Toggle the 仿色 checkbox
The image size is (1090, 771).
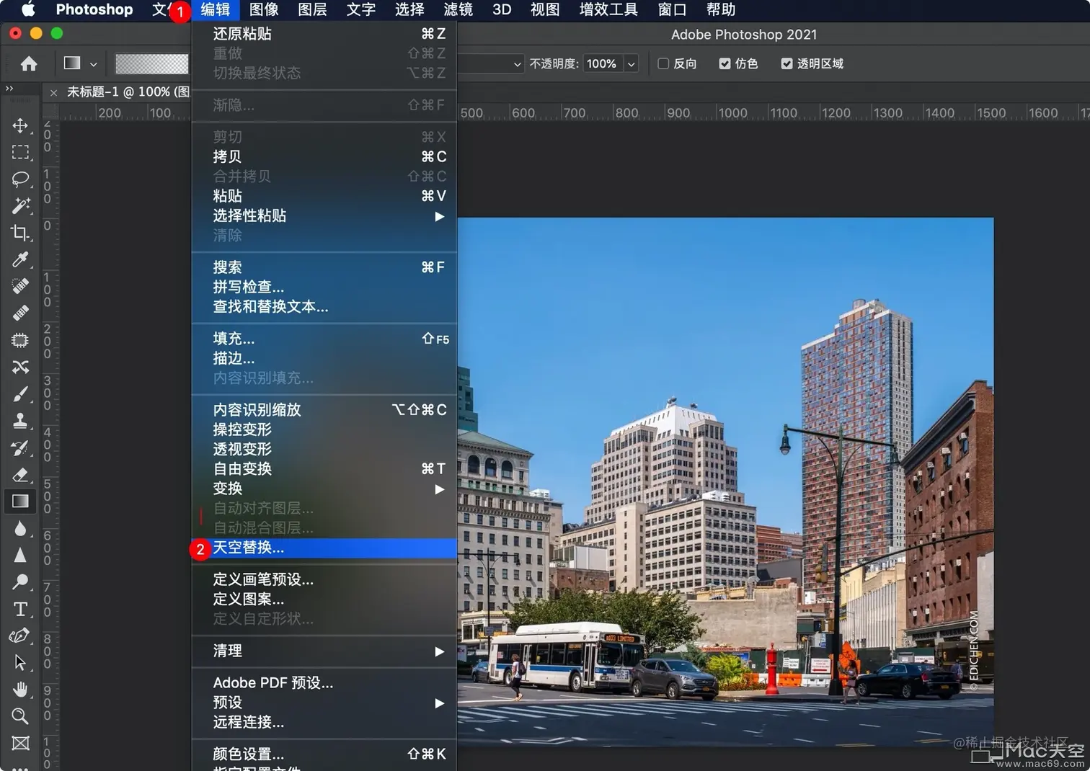click(725, 63)
